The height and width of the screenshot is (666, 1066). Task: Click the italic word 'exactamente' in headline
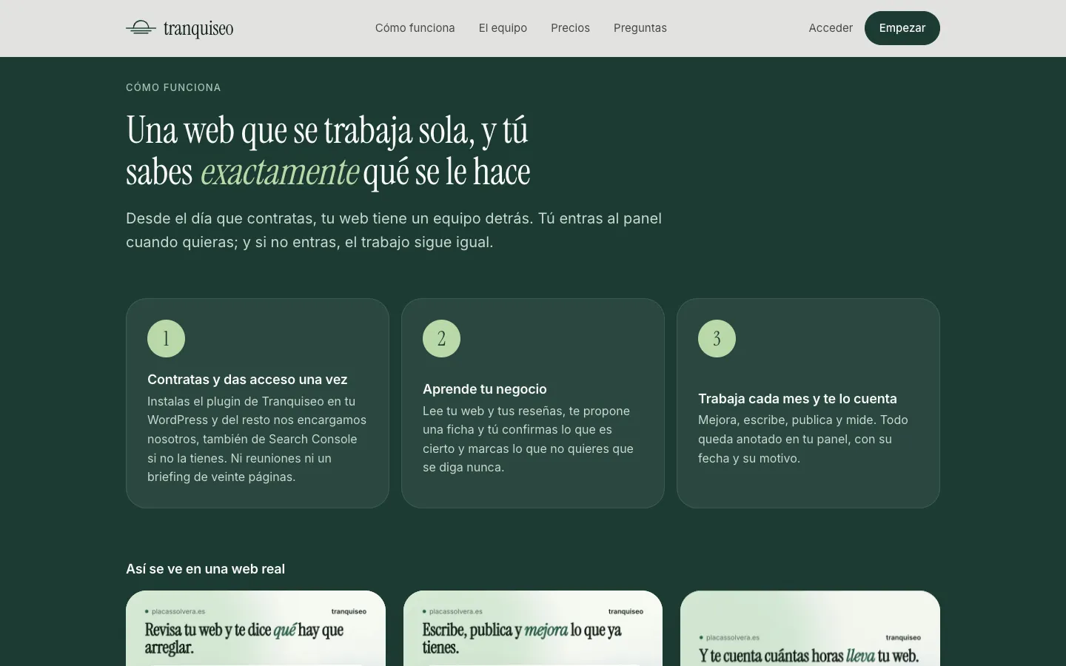[280, 172]
